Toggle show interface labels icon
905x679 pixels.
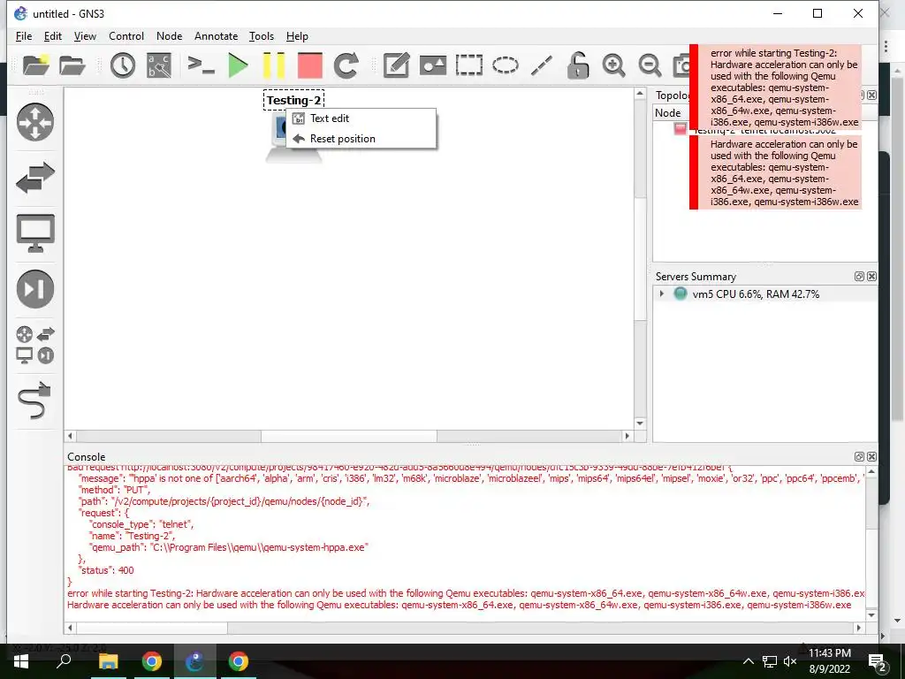[159, 65]
